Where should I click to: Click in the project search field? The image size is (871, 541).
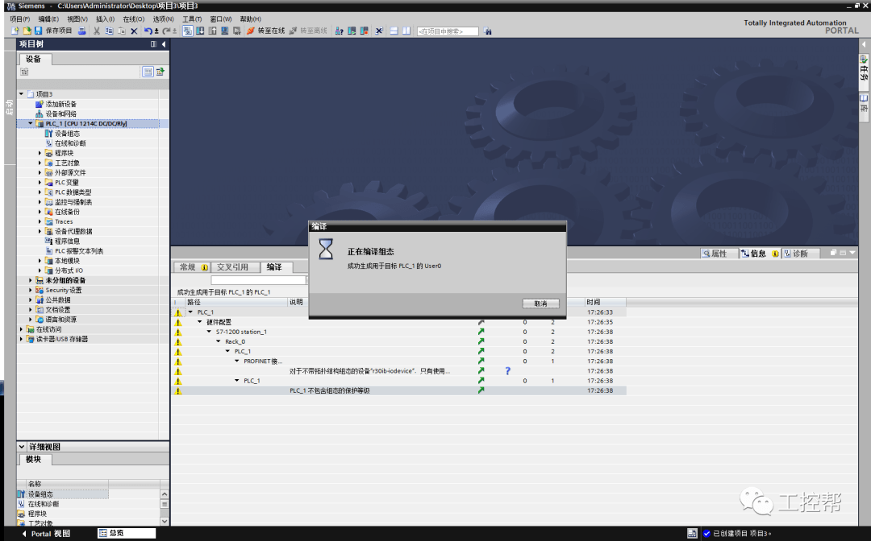448,31
